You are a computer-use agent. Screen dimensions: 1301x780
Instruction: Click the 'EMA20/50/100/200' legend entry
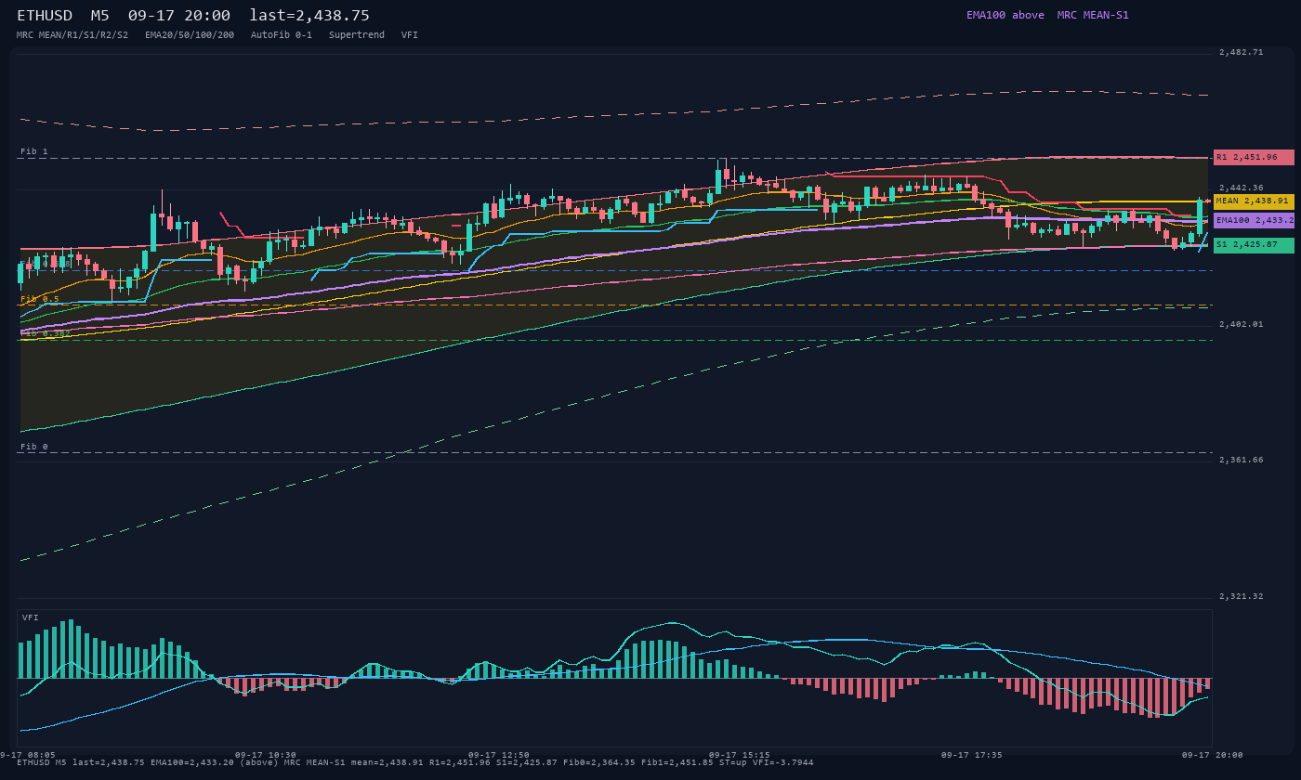pos(190,34)
